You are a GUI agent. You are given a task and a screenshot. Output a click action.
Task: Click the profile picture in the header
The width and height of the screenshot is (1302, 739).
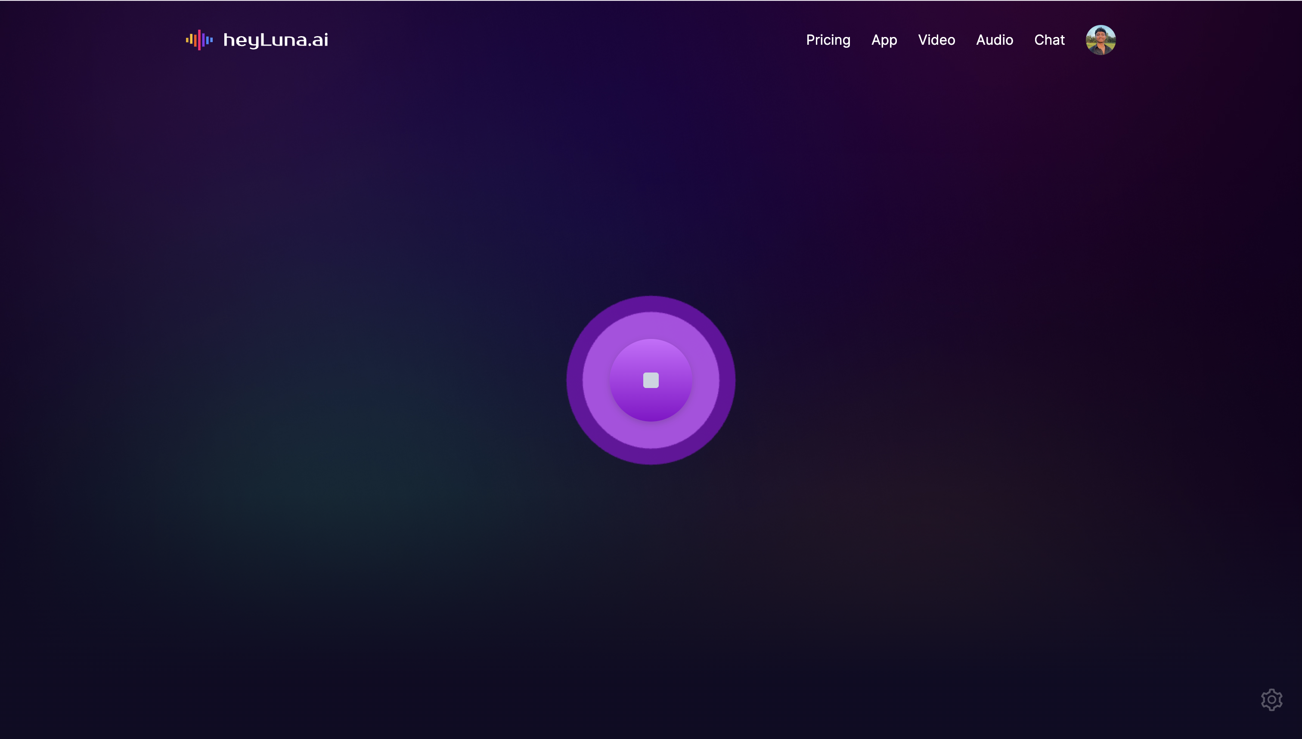point(1100,40)
